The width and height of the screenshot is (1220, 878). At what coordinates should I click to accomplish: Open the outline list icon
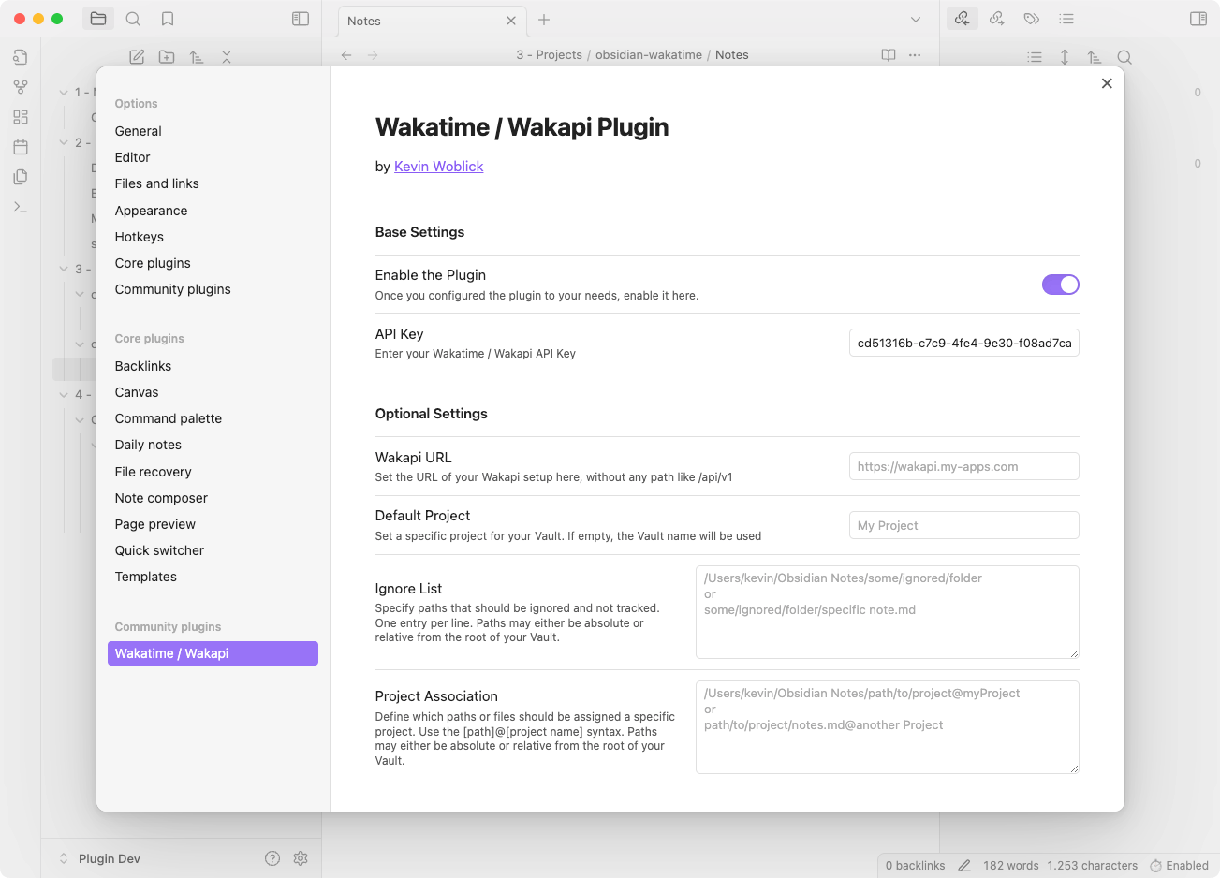(x=1066, y=18)
